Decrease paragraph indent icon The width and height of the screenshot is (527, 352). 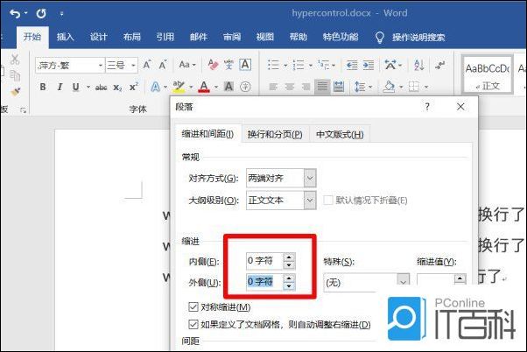352,65
